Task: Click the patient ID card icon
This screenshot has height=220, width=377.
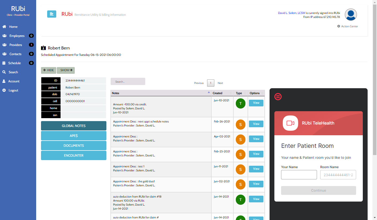Action: coord(43,48)
